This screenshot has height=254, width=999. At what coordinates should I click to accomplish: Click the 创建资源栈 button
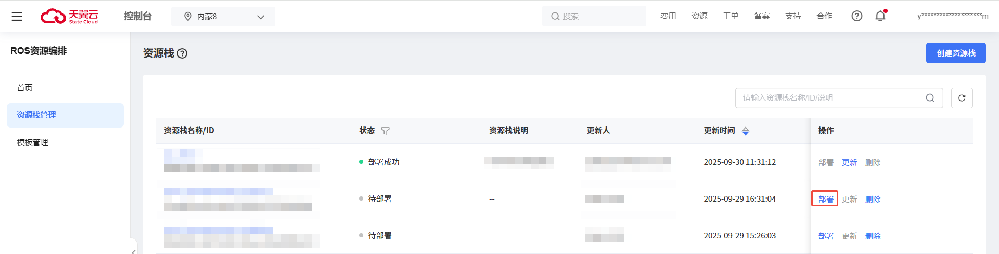(955, 53)
